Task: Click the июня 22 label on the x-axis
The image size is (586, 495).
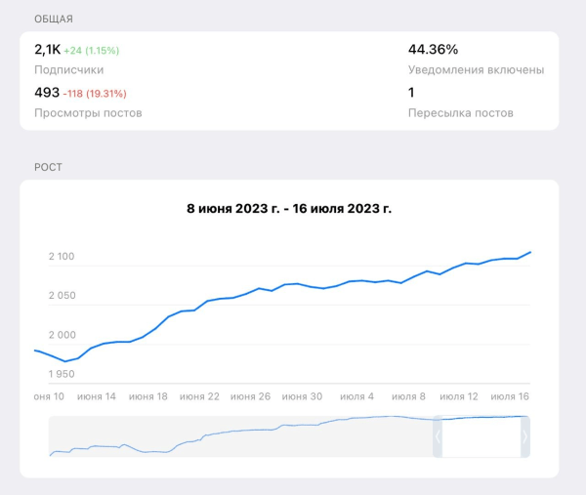Action: 200,396
